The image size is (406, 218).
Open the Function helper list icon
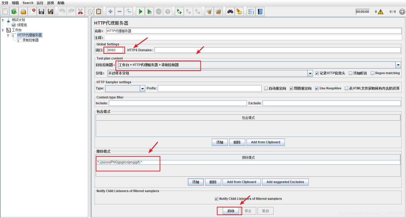tap(251, 11)
